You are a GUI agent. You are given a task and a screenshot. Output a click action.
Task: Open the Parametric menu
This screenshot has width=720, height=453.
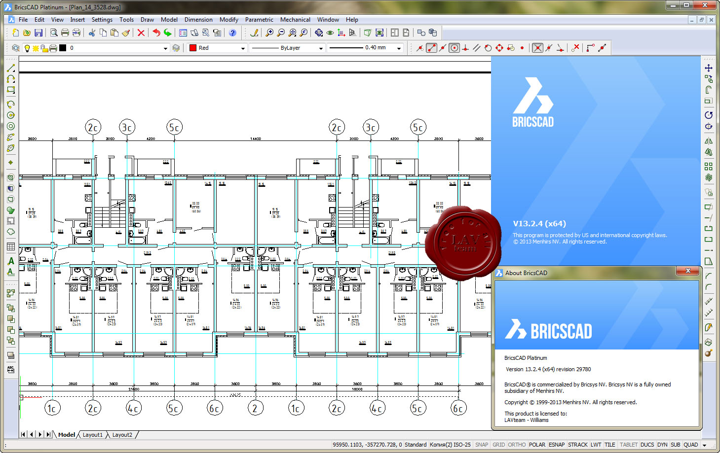pos(259,20)
